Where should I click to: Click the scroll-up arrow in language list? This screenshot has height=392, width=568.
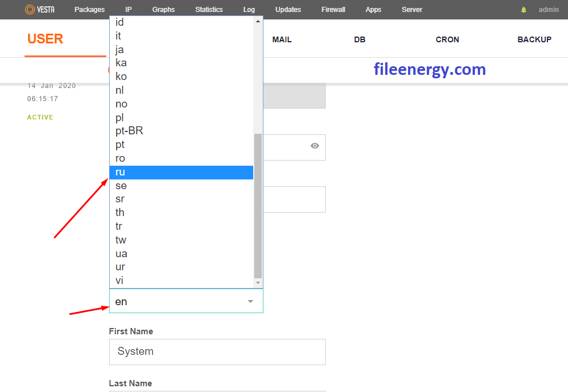(258, 21)
